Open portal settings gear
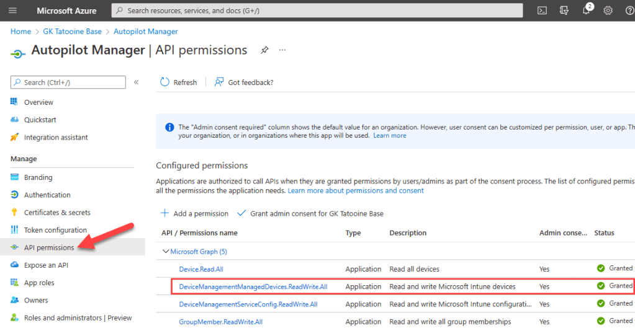The height and width of the screenshot is (328, 635). click(608, 11)
